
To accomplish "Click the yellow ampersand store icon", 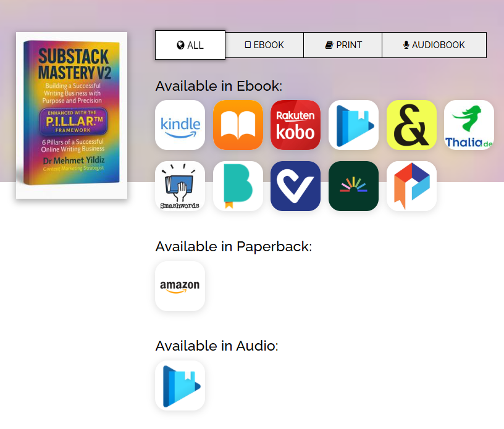I will [x=411, y=125].
